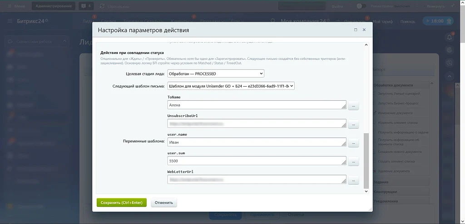The image size is (465, 224).
Task: Click Развернуть in the admin bar
Action: pyautogui.click(x=435, y=6)
